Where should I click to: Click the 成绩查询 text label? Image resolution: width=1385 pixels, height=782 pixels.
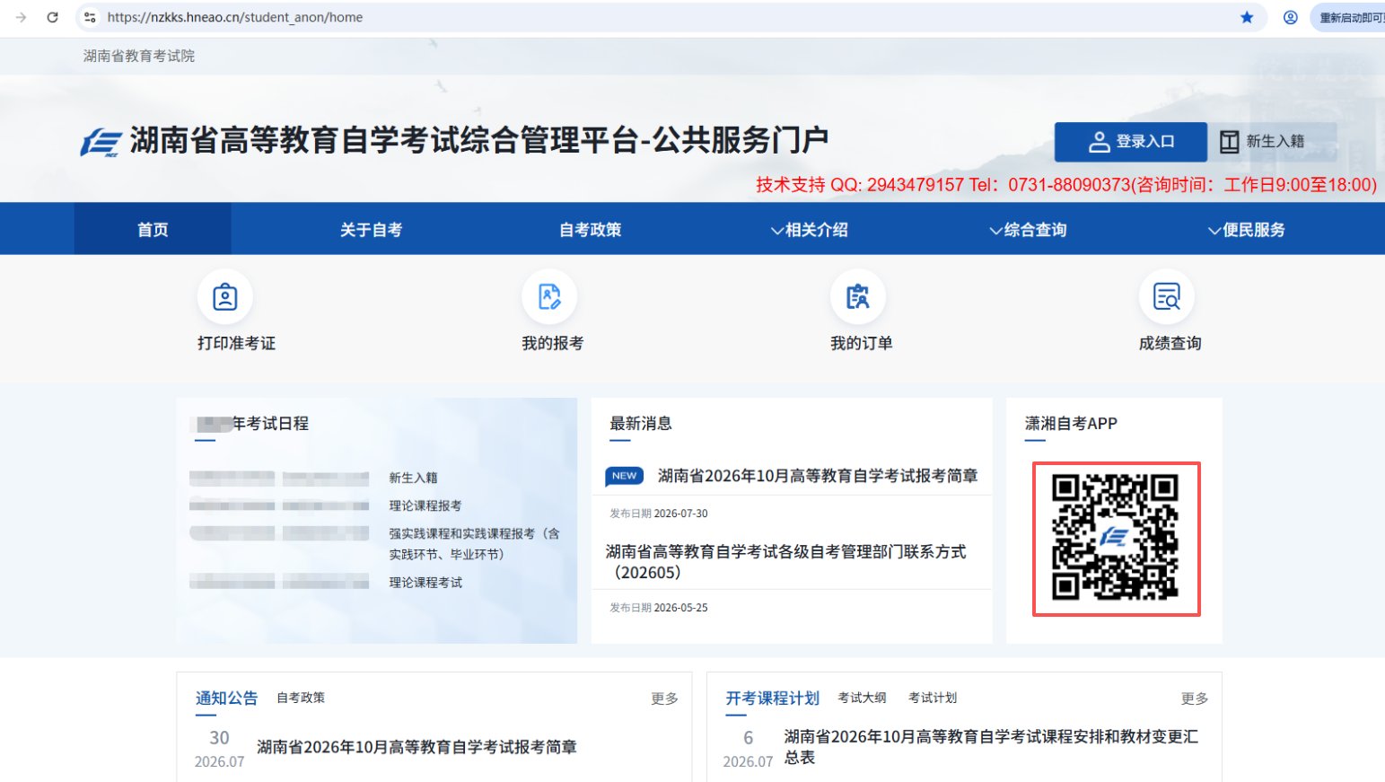[x=1170, y=343]
